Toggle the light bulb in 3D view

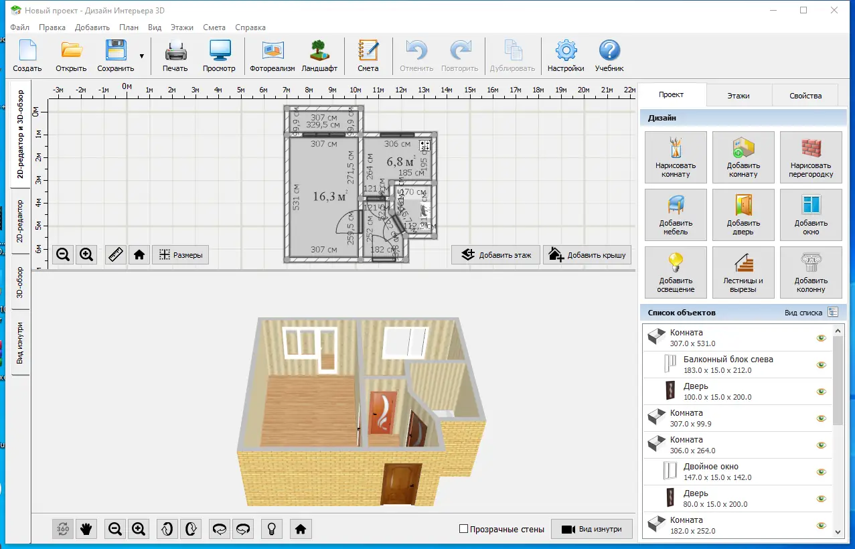click(x=272, y=529)
